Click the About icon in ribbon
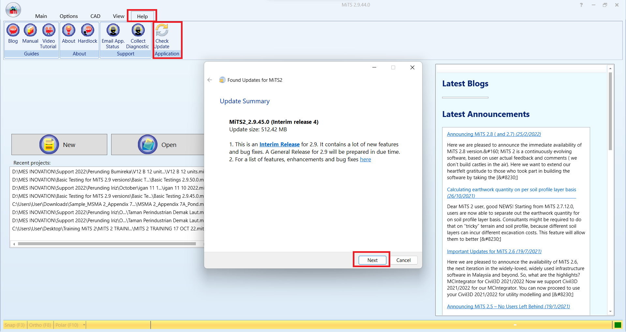Image resolution: width=626 pixels, height=332 pixels. (68, 34)
